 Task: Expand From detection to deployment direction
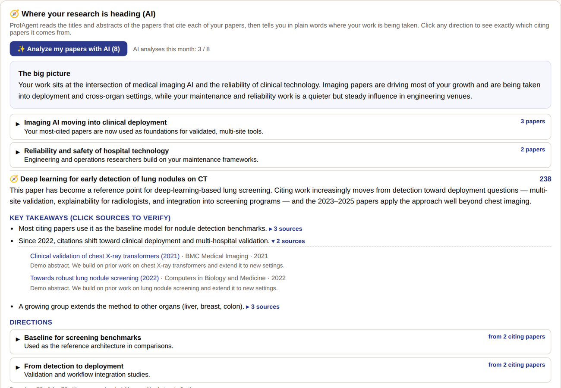tap(280, 370)
